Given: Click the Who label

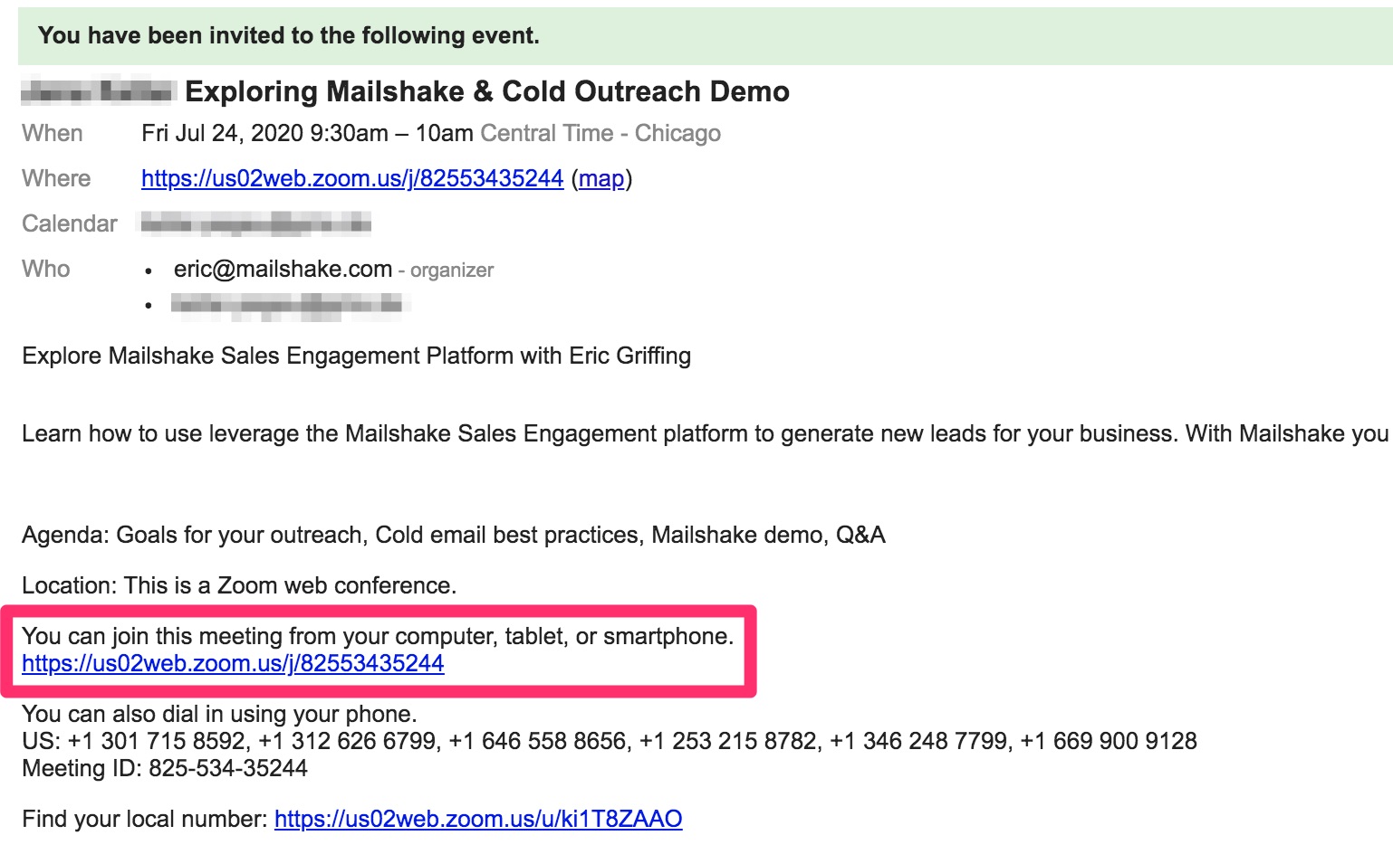Looking at the screenshot, I should [x=46, y=269].
